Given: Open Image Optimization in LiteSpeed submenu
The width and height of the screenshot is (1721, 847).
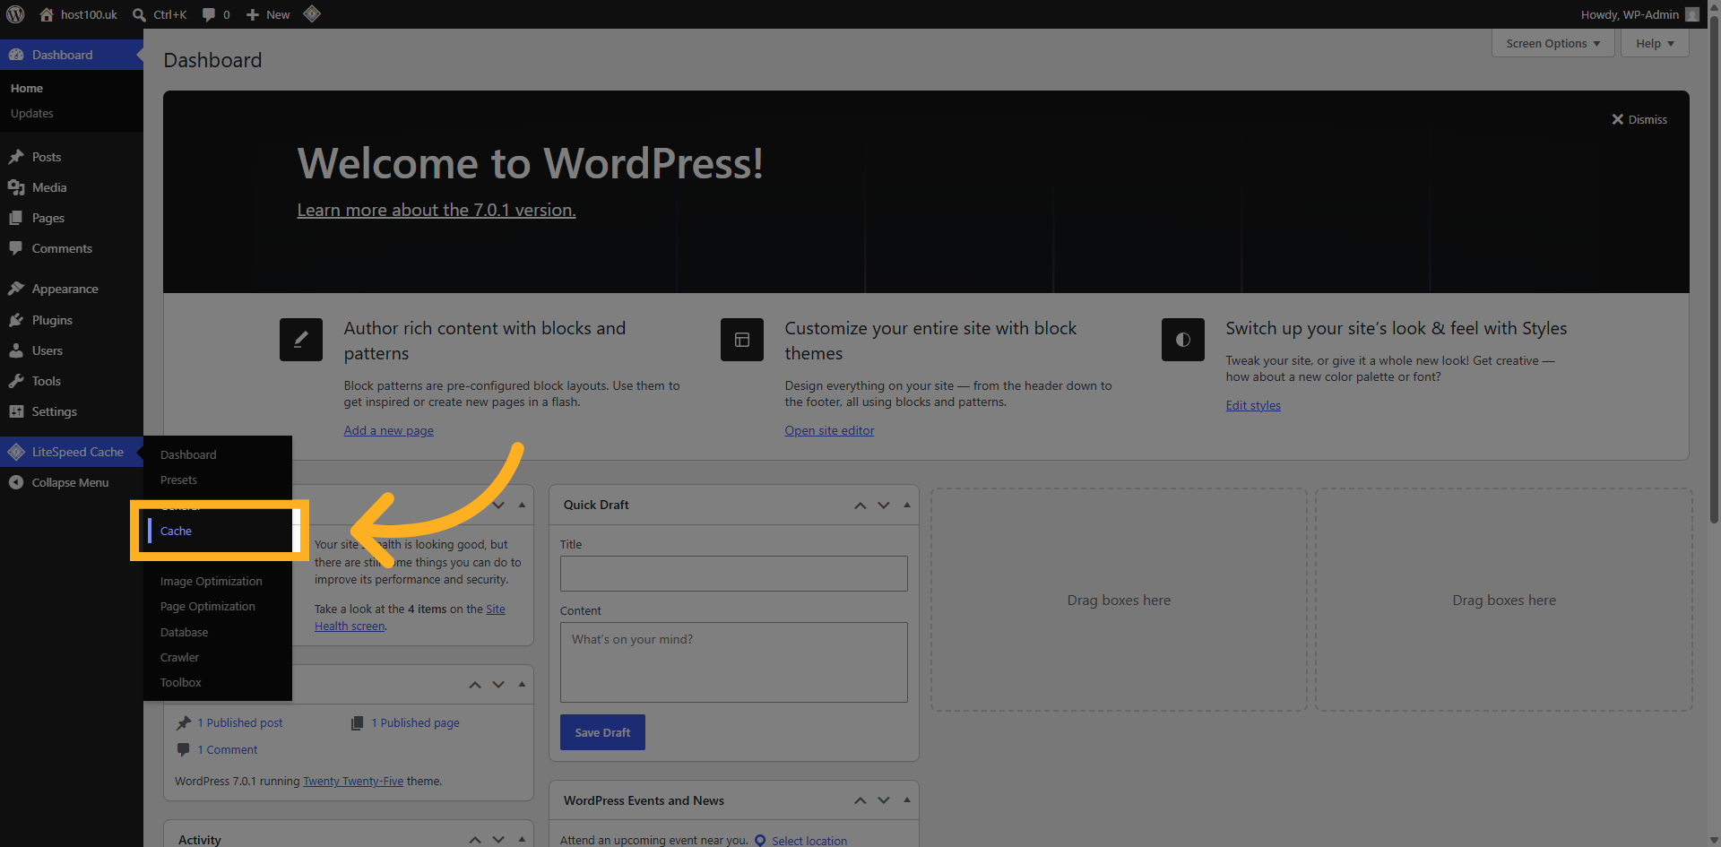Looking at the screenshot, I should 212,581.
